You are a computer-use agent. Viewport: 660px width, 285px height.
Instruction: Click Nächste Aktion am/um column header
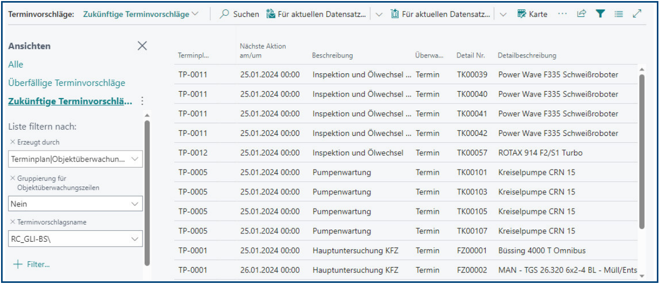263,51
